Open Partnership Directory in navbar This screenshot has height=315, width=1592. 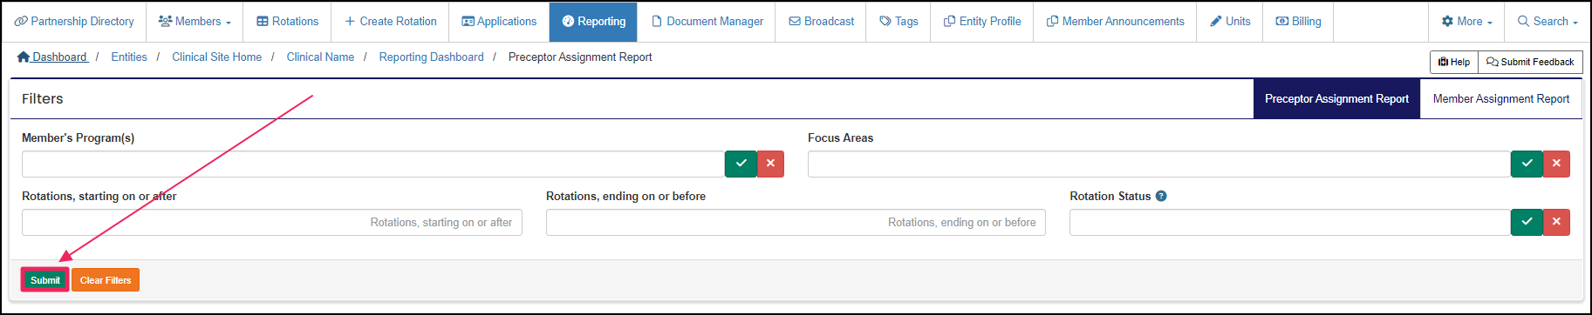pos(74,22)
